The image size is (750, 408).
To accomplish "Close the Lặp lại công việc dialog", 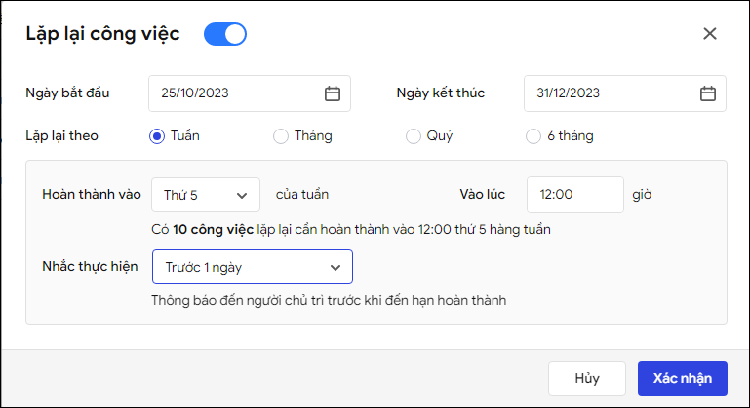I will 710,33.
